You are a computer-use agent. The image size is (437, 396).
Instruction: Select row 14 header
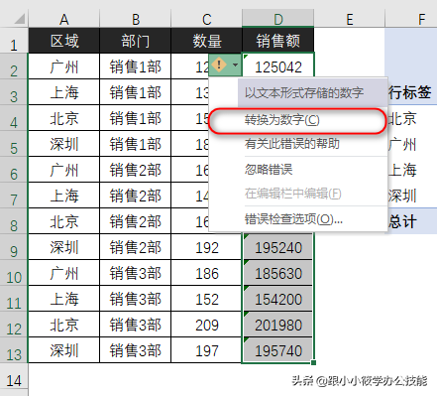click(x=14, y=376)
